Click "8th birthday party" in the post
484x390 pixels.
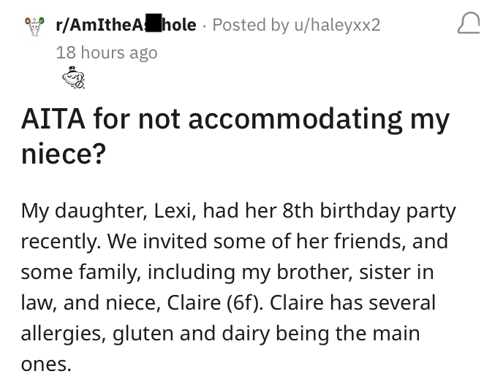(366, 211)
